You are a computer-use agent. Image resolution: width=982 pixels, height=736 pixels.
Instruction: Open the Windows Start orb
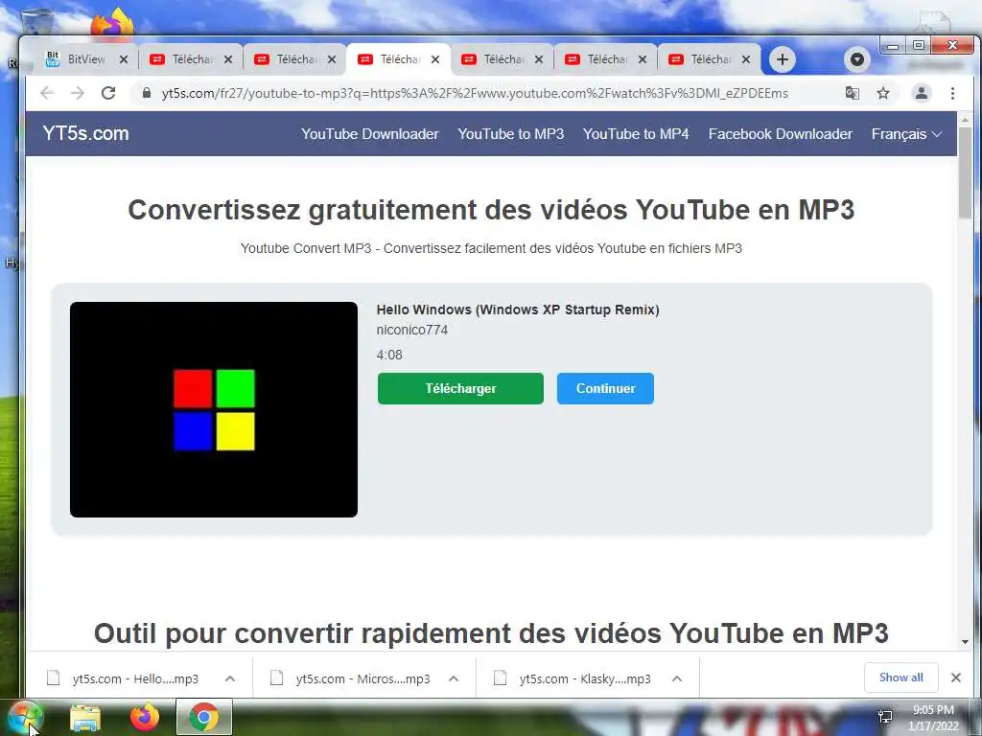tap(25, 718)
